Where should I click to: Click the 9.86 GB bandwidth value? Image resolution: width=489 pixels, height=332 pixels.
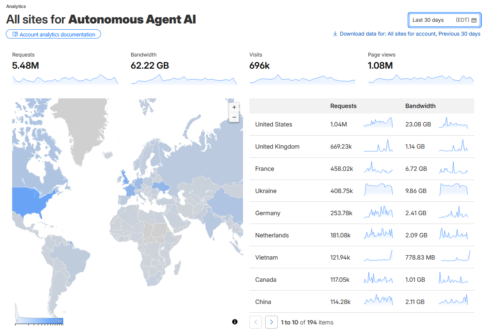coord(416,191)
